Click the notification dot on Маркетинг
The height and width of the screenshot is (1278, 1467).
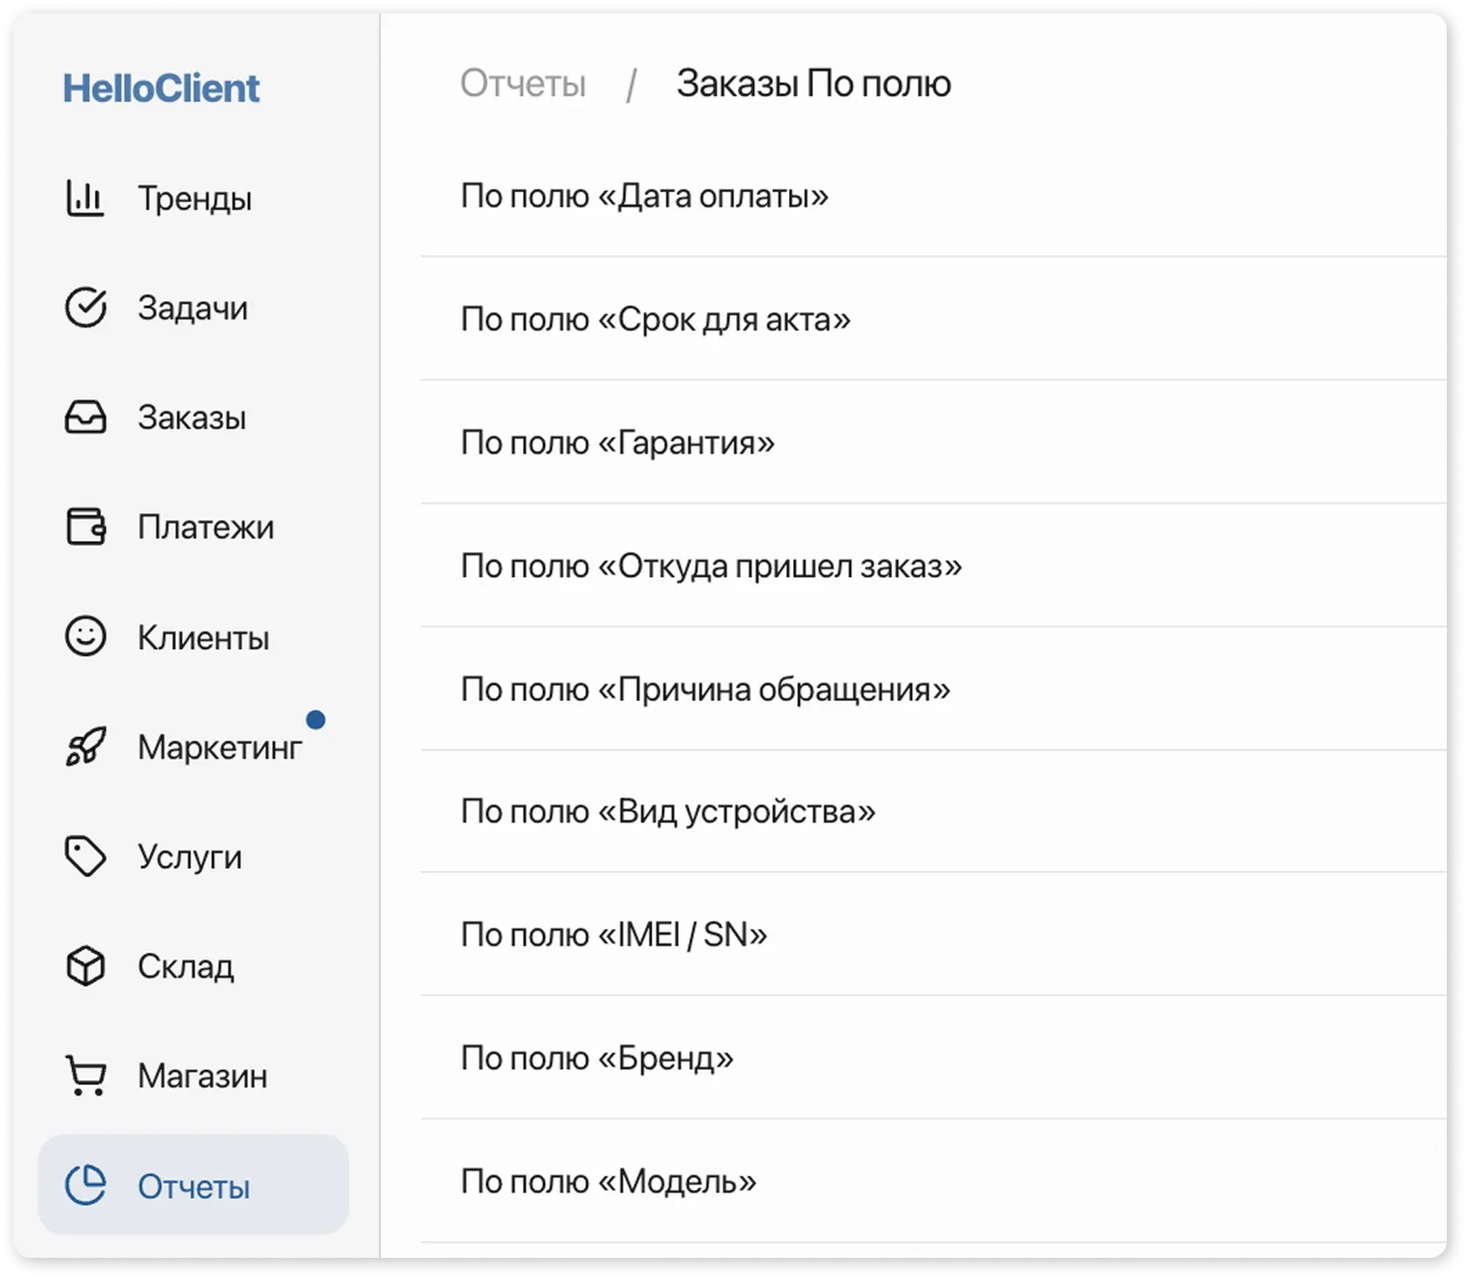coord(316,718)
